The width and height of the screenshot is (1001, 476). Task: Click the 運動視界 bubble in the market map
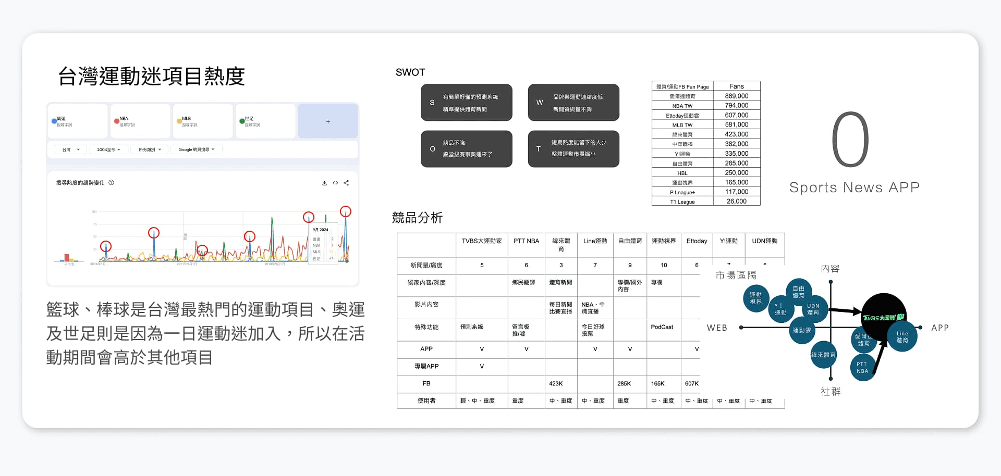[756, 298]
